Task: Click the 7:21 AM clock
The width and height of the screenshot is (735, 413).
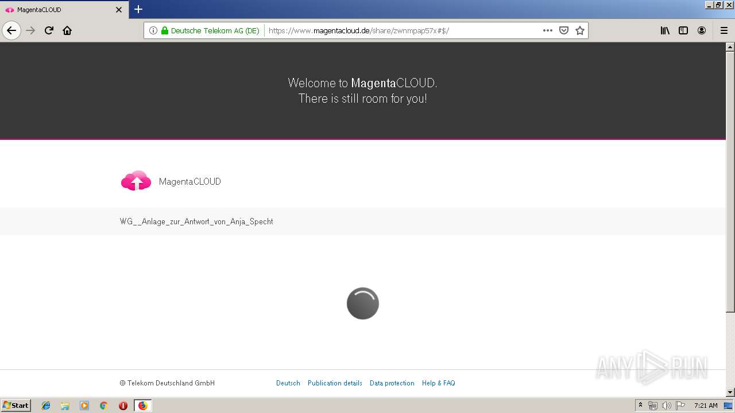Action: (706, 406)
